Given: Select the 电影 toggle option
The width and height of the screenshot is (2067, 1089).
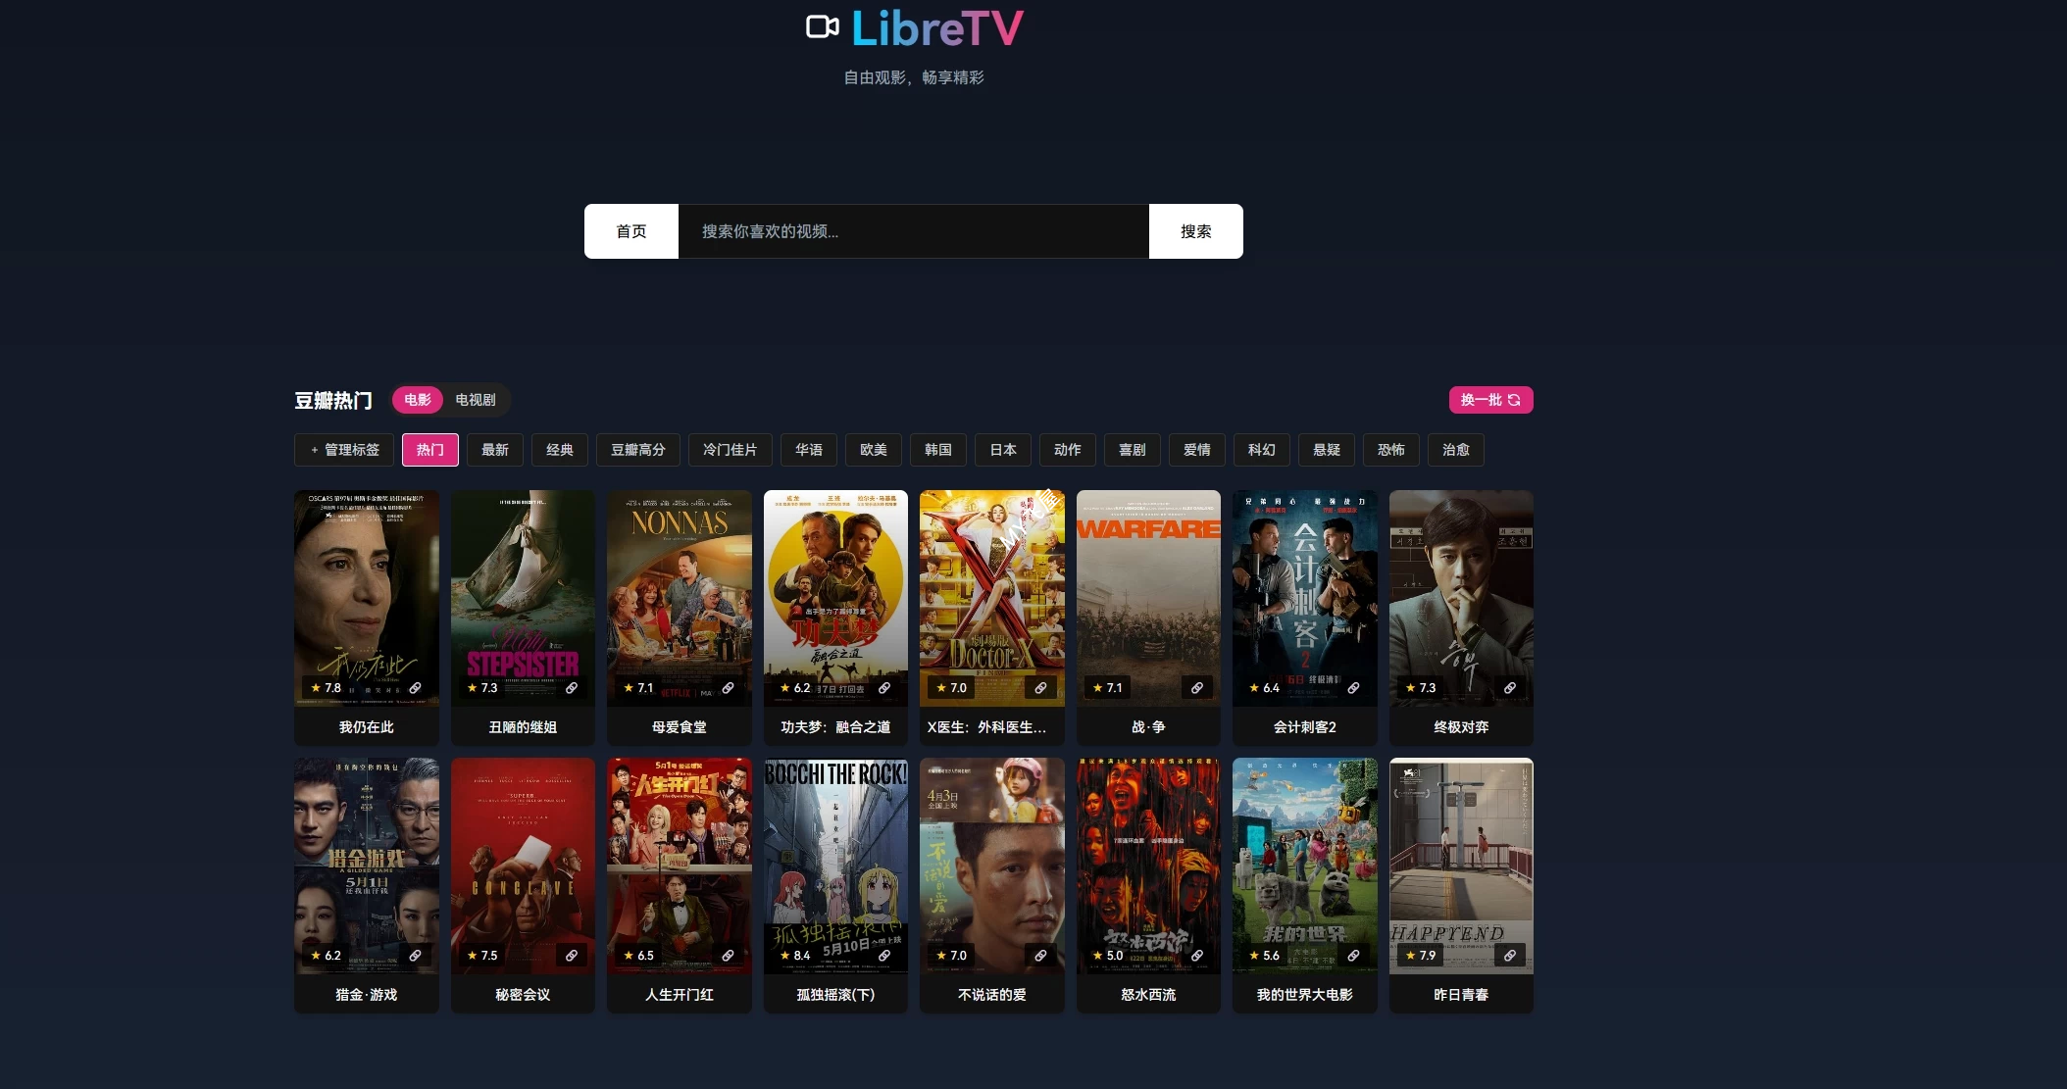Looking at the screenshot, I should pos(418,400).
